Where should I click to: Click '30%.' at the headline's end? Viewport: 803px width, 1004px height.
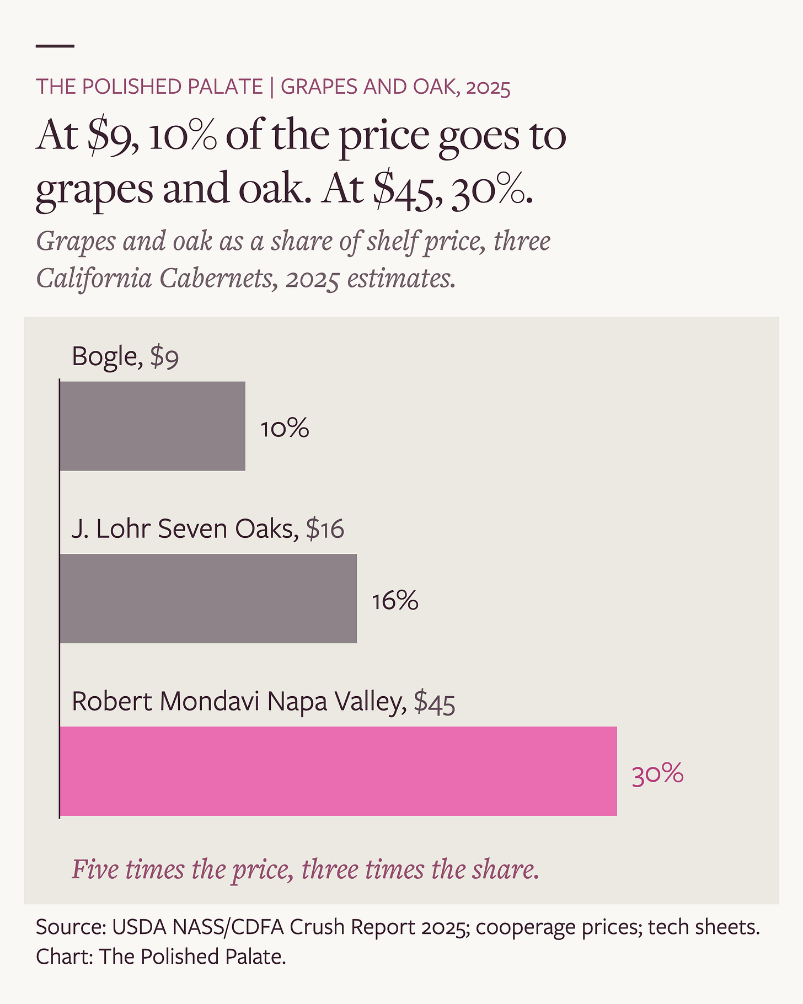pyautogui.click(x=492, y=189)
